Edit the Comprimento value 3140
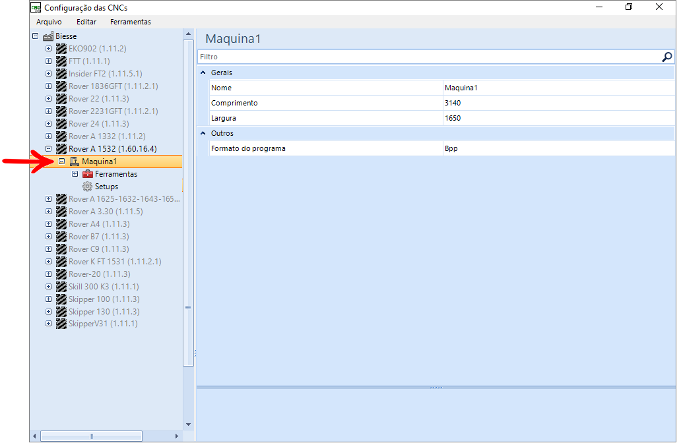Viewport: 681px width, 445px height. [559, 103]
